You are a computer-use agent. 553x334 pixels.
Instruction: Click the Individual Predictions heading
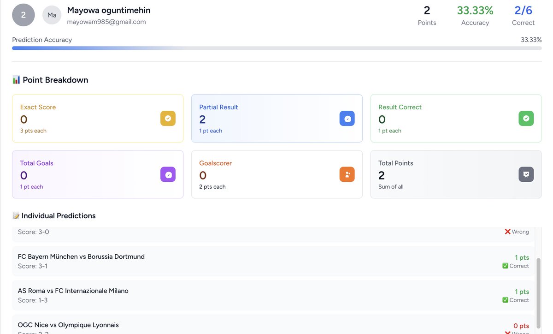(x=59, y=216)
